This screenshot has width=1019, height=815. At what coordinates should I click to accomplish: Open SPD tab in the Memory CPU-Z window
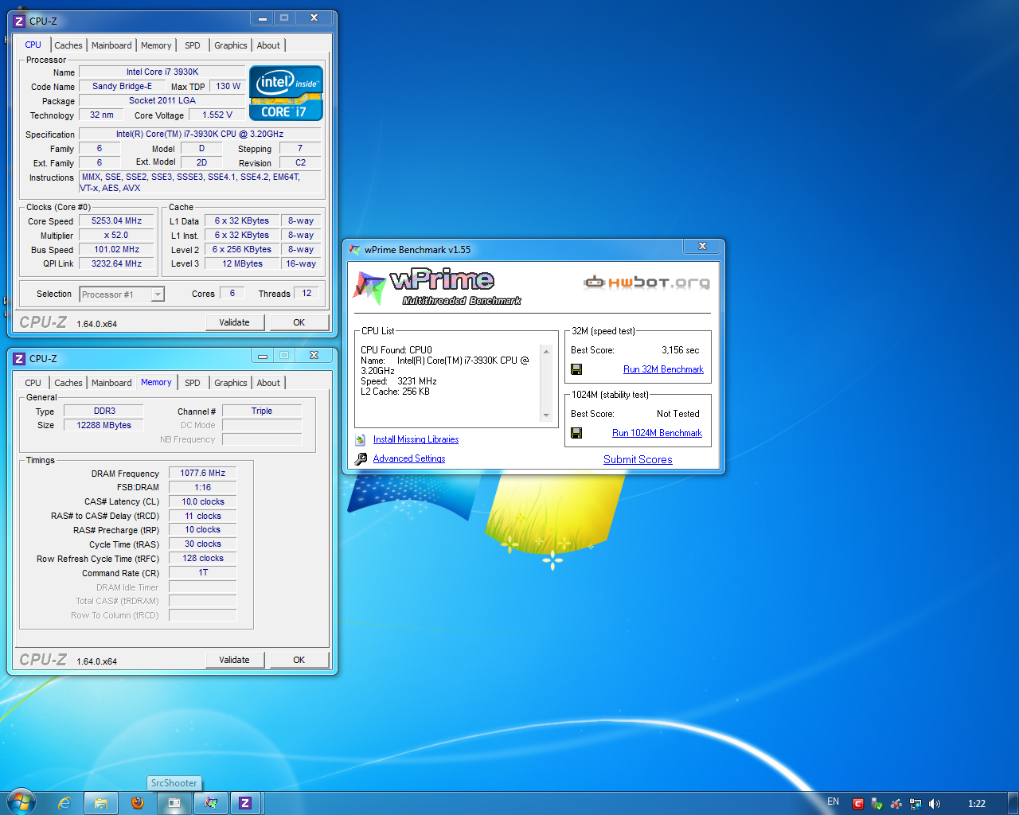click(x=193, y=383)
